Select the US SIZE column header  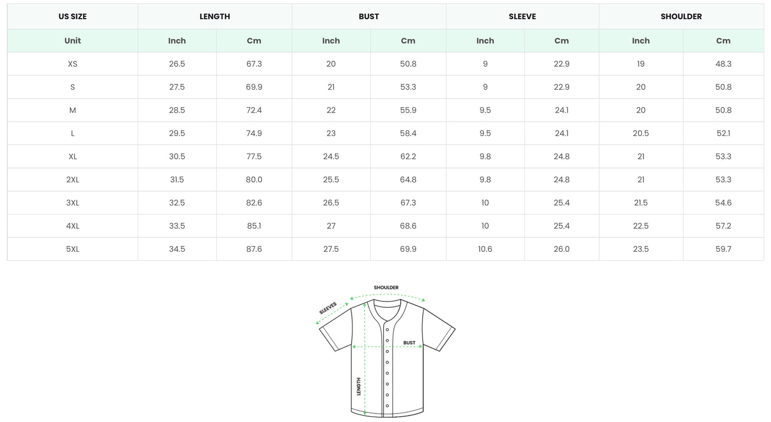coord(73,17)
